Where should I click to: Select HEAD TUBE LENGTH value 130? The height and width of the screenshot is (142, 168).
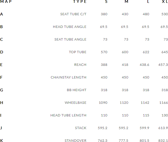tap(164, 115)
